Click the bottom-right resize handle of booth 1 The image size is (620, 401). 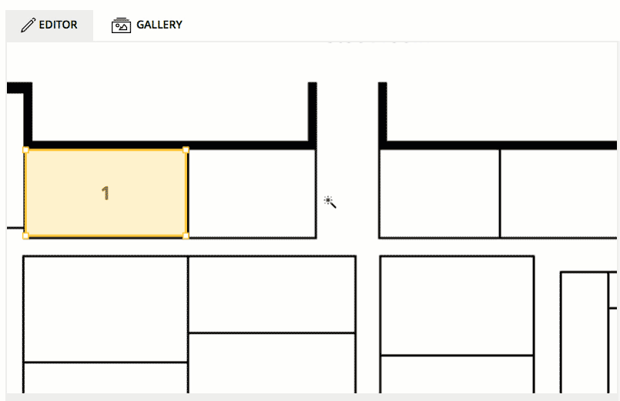click(186, 236)
